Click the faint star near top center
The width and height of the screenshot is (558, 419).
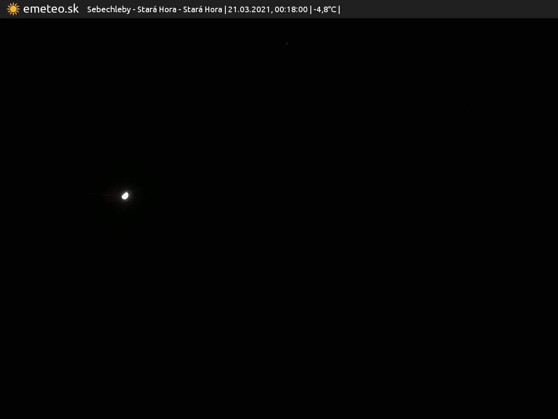point(286,44)
